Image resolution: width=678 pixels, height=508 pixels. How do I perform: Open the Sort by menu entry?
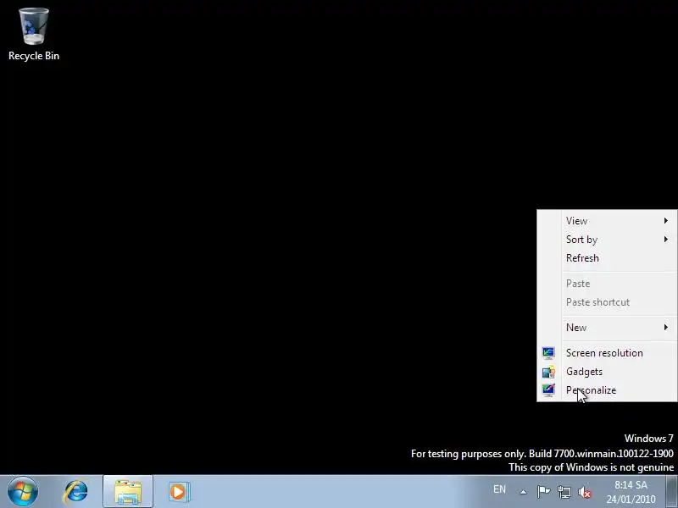[x=607, y=240]
